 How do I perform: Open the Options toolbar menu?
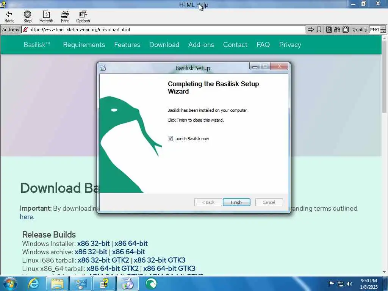coord(83,17)
